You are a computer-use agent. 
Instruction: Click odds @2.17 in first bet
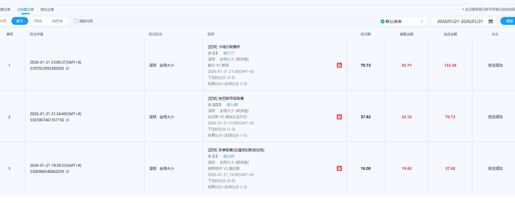click(229, 53)
